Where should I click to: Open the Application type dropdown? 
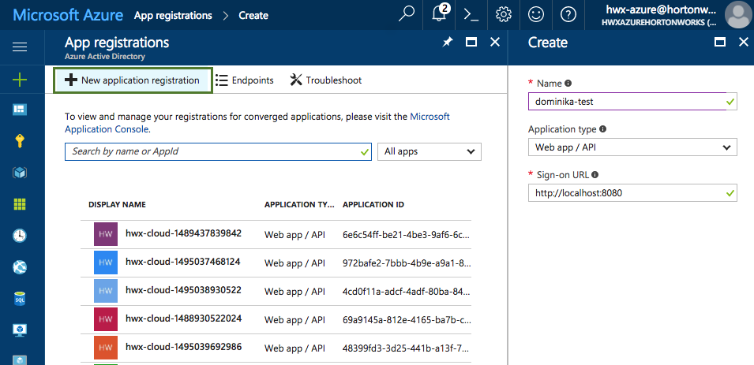[632, 147]
